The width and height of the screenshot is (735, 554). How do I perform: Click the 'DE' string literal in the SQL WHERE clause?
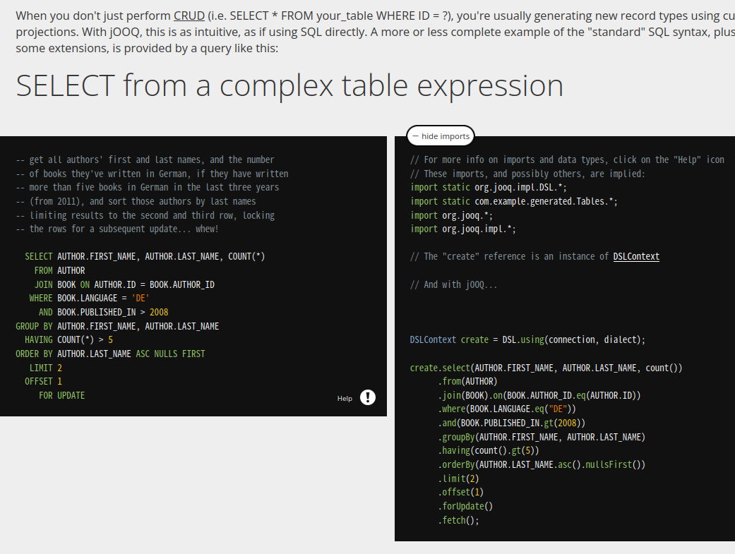[x=140, y=298]
